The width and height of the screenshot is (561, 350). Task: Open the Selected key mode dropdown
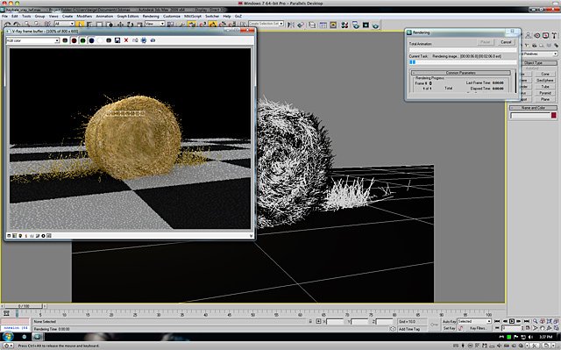[474, 321]
